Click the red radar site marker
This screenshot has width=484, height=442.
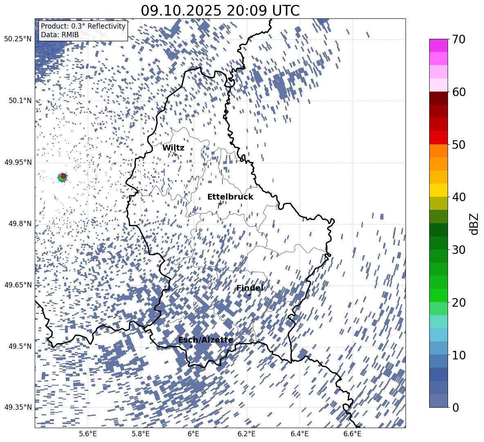click(x=63, y=176)
